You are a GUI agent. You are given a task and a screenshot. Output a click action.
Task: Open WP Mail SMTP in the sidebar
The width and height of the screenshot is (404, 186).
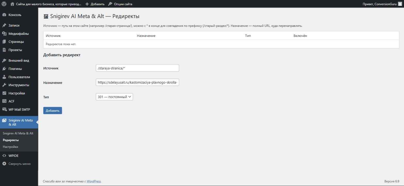click(19, 110)
